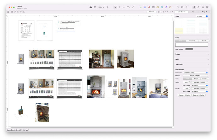Switch to the Project tab
The height and width of the screenshot is (140, 217).
[x=204, y=12]
